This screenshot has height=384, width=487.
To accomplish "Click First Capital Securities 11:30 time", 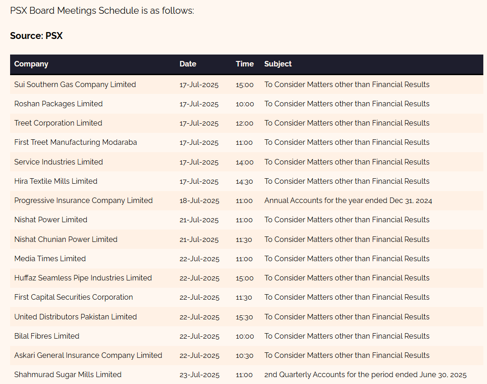I will [244, 297].
